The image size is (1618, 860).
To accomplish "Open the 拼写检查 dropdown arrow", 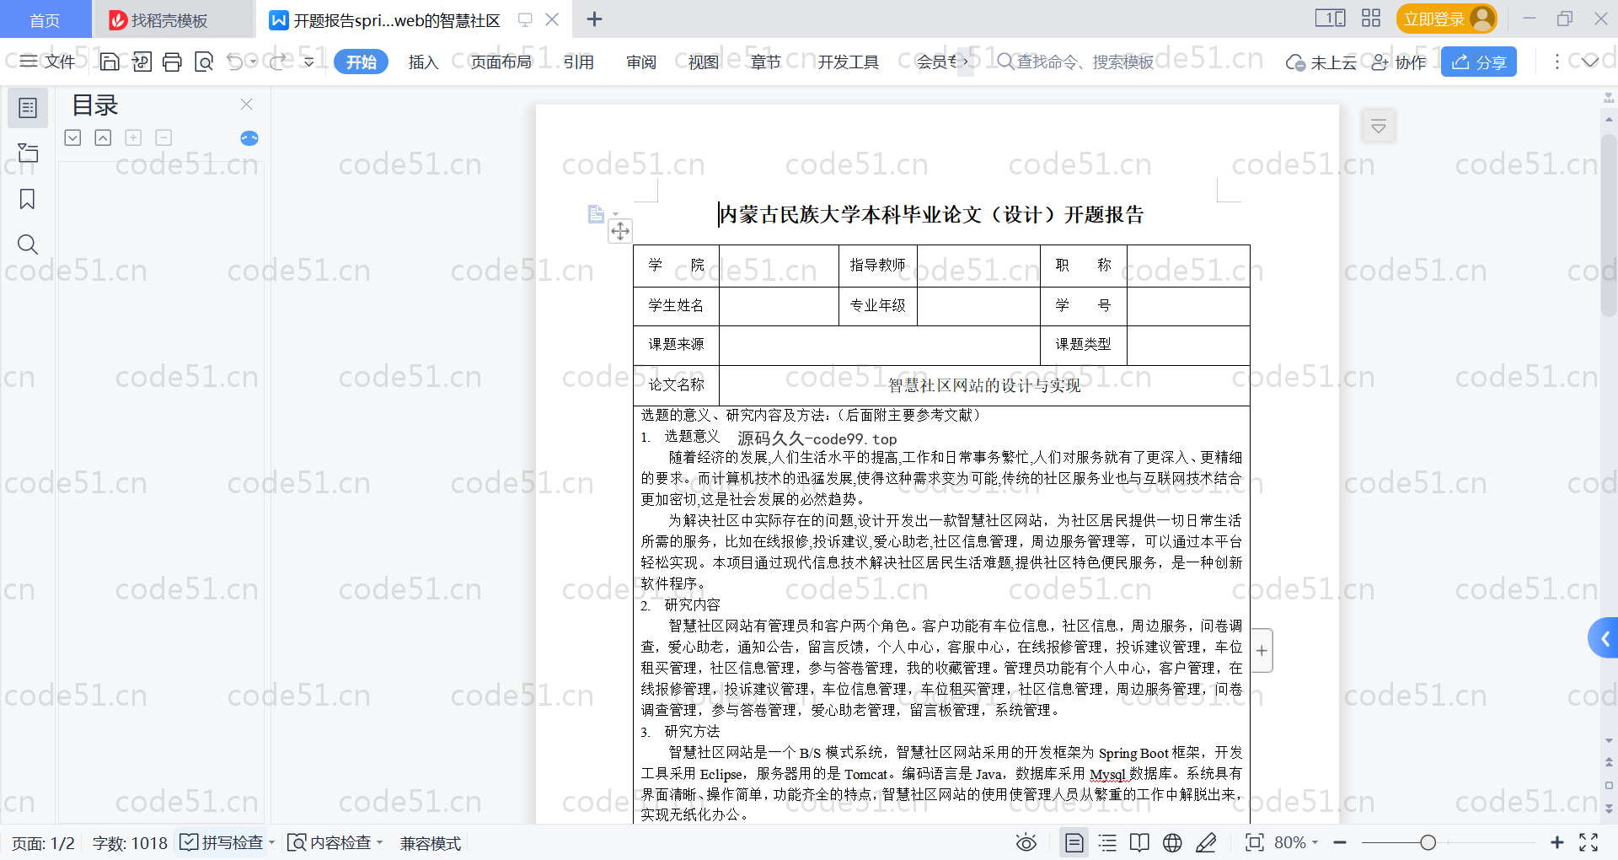I will coord(271,842).
